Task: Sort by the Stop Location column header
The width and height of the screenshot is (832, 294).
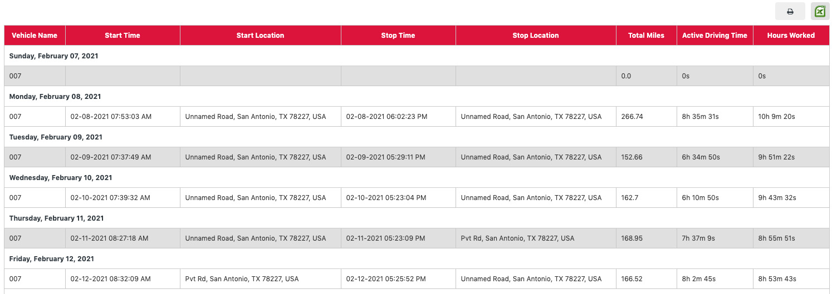Action: point(536,36)
